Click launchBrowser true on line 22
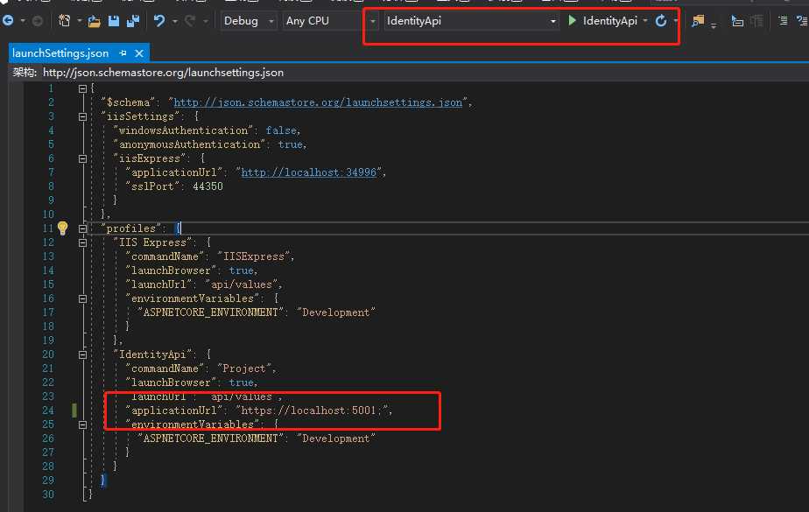This screenshot has height=512, width=809. 241,382
